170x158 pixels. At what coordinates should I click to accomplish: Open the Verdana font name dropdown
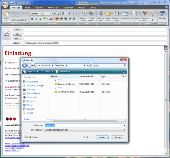click(40, 14)
